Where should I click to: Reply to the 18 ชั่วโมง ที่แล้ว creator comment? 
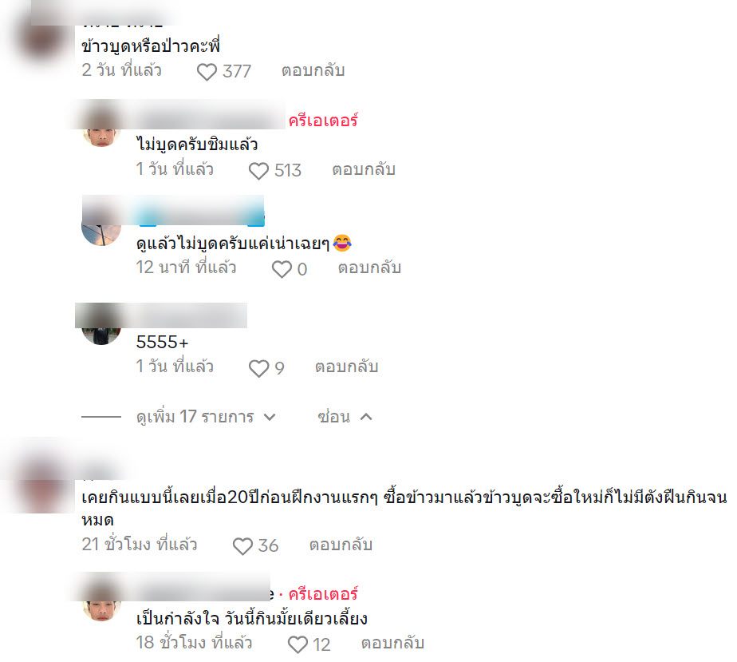[x=392, y=643]
